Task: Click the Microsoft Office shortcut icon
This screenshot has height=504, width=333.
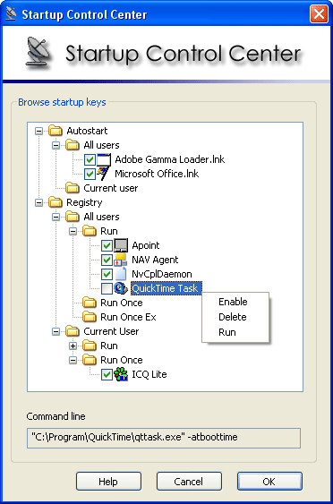Action: tap(103, 174)
